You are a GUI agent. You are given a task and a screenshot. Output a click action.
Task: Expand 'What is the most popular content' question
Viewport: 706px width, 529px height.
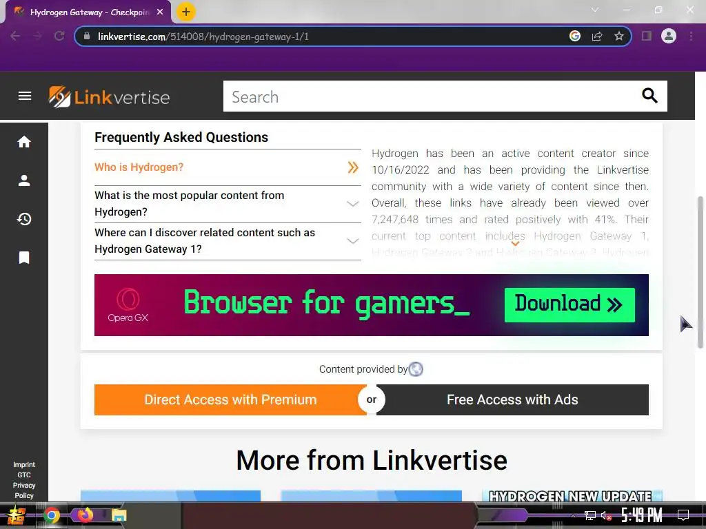[x=228, y=204]
